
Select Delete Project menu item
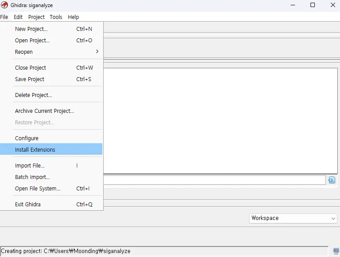pos(33,95)
